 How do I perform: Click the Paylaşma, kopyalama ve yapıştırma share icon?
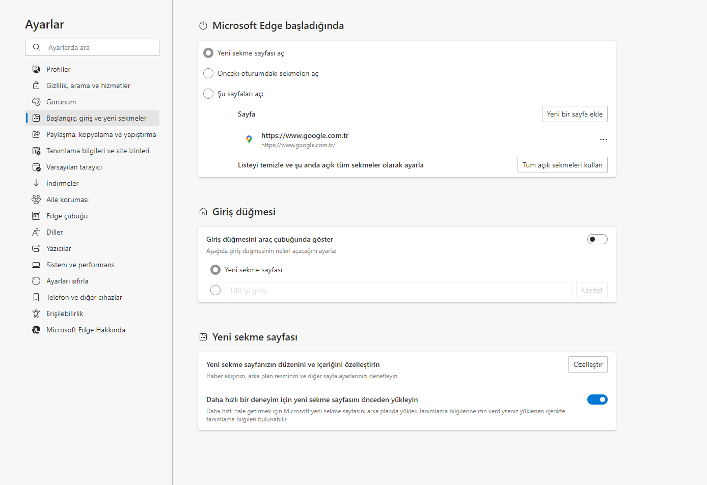(36, 134)
